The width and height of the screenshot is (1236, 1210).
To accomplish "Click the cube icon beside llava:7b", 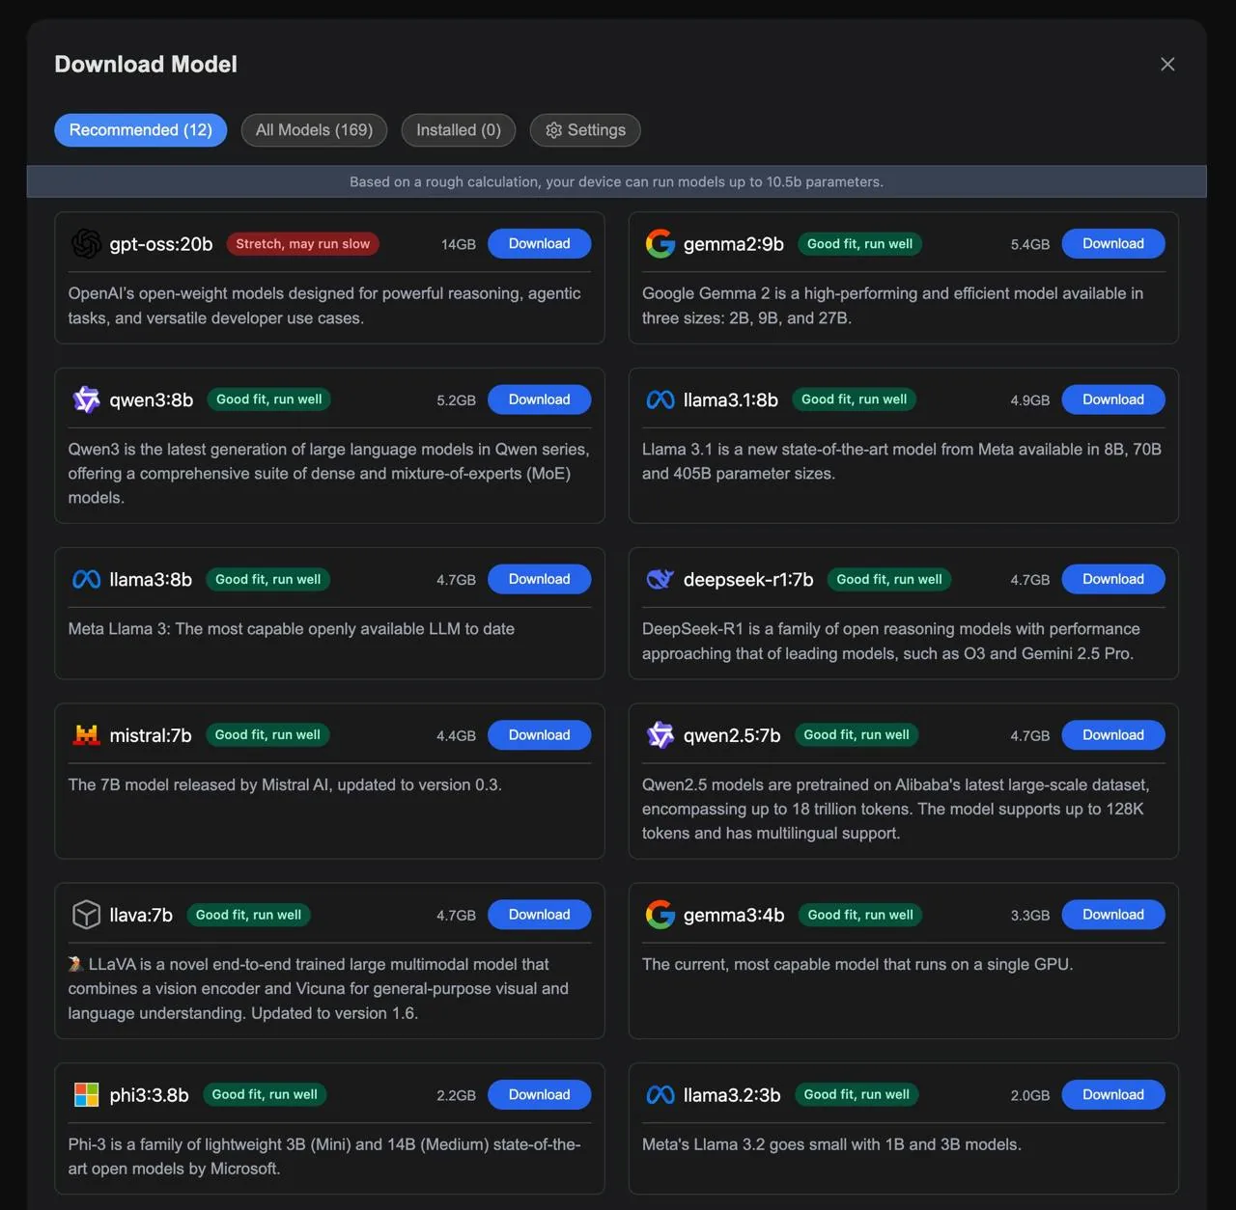I will 86,915.
